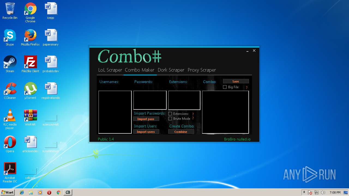Open Windows Media Player on the taskbar
The width and height of the screenshot is (349, 196).
(40, 192)
